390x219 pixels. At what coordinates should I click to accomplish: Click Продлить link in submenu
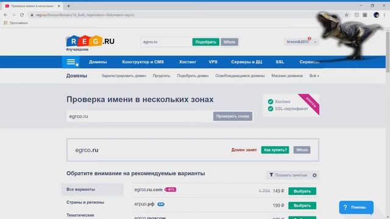pyautogui.click(x=161, y=75)
